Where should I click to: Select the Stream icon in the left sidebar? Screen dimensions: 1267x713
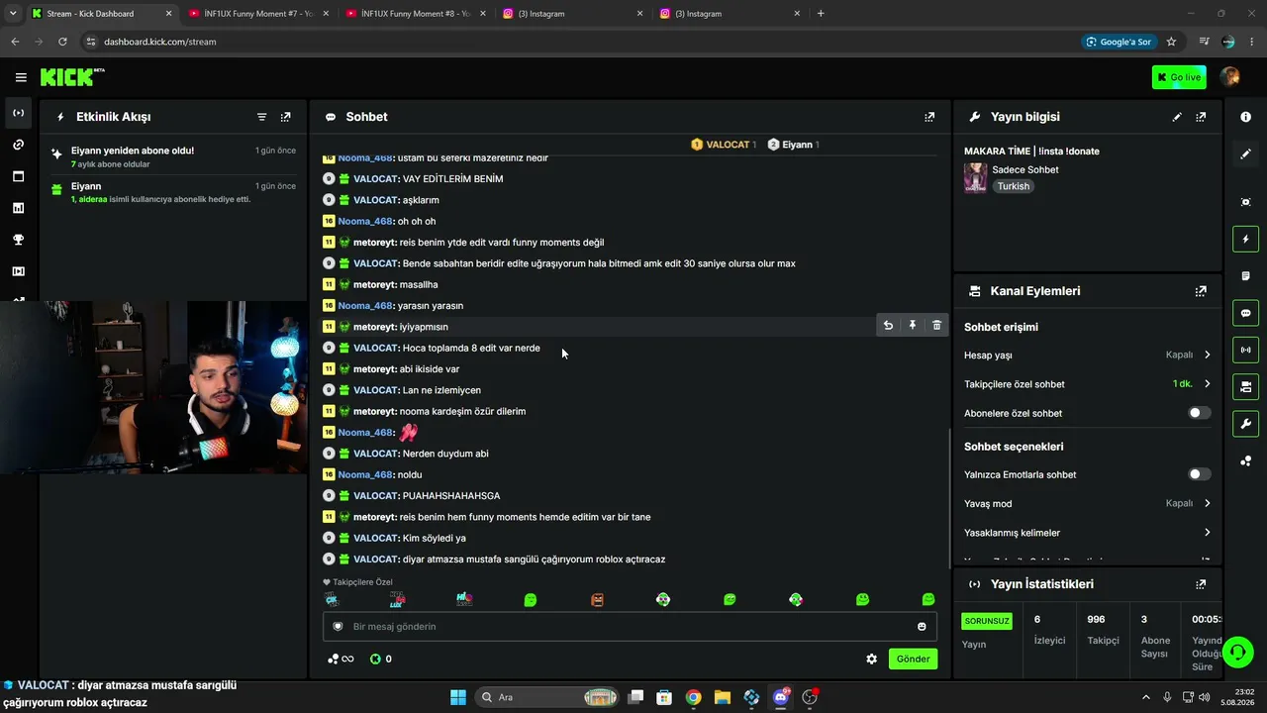point(18,113)
